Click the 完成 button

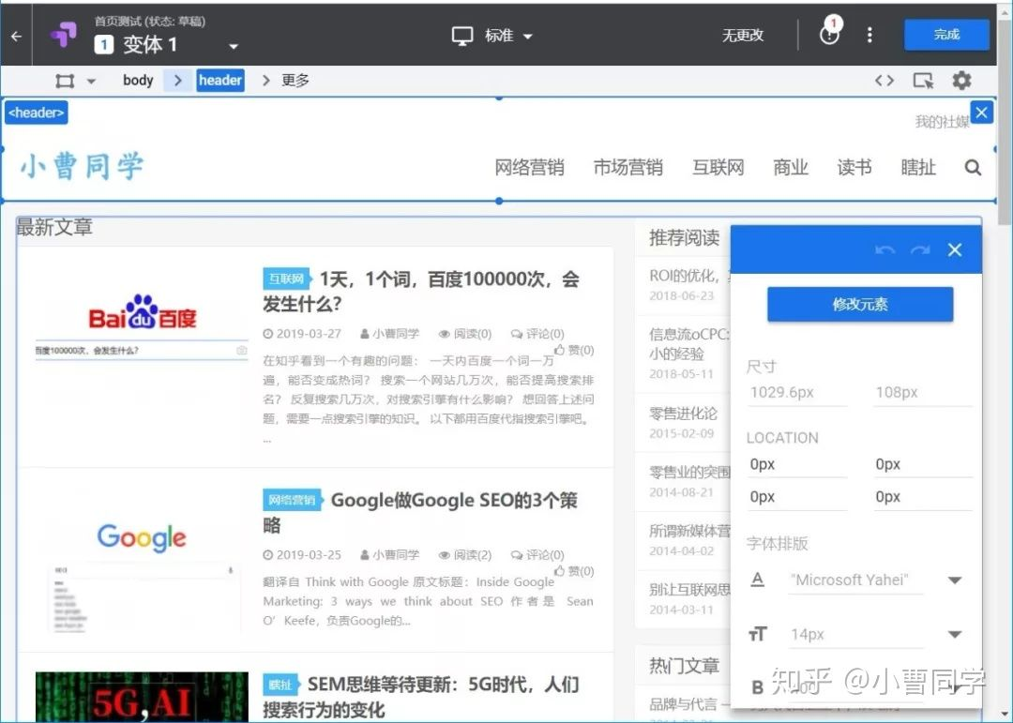[946, 35]
